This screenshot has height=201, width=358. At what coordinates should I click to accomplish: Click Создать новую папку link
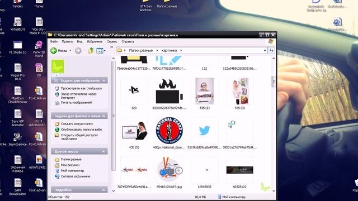point(77,124)
